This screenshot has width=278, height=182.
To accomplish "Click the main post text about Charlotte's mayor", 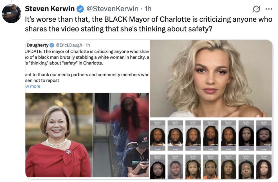I will [x=149, y=24].
